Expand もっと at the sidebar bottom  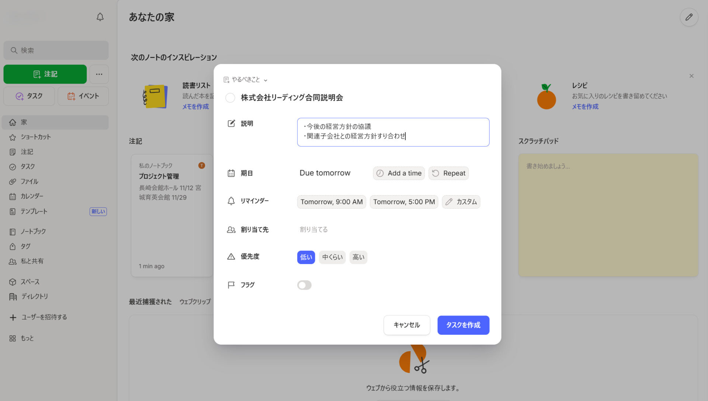[27, 338]
